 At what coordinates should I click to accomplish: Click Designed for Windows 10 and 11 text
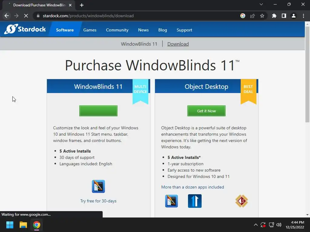point(199,176)
